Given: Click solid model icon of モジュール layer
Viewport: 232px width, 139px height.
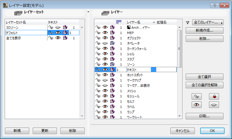Looking at the screenshot, I should (x=112, y=96).
